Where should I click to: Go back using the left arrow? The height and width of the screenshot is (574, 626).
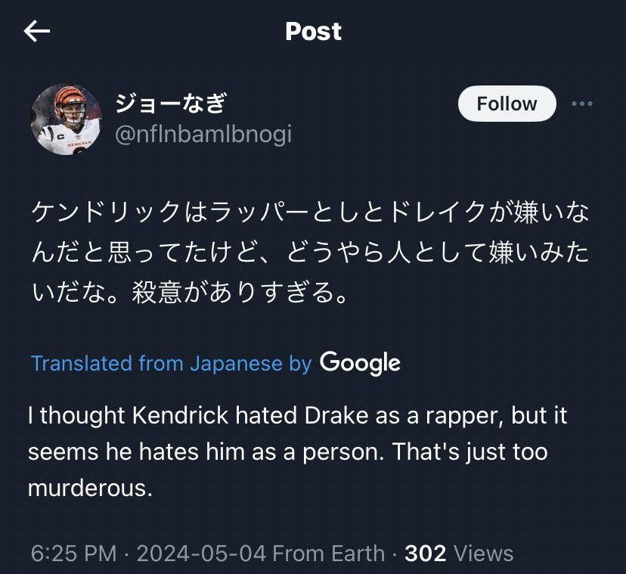tap(37, 31)
